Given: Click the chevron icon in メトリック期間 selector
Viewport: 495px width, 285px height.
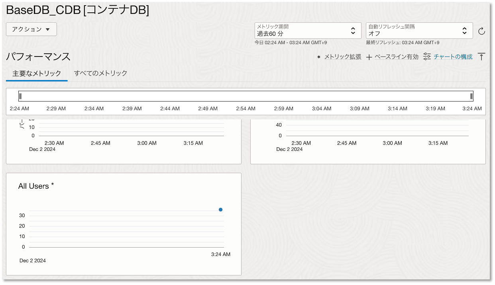Looking at the screenshot, I should tap(352, 31).
